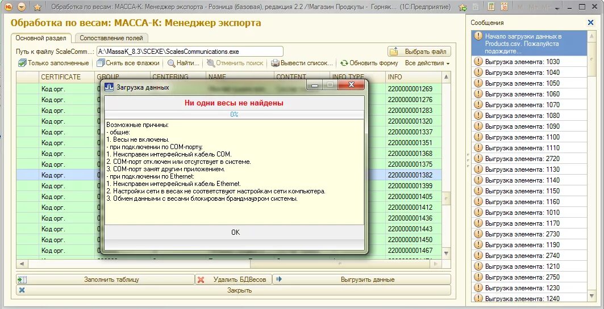
Task: Sort by the CERTIFICATE column header
Action: pyautogui.click(x=66, y=77)
